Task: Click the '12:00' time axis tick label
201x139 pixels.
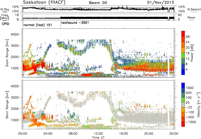Action: click(98, 134)
